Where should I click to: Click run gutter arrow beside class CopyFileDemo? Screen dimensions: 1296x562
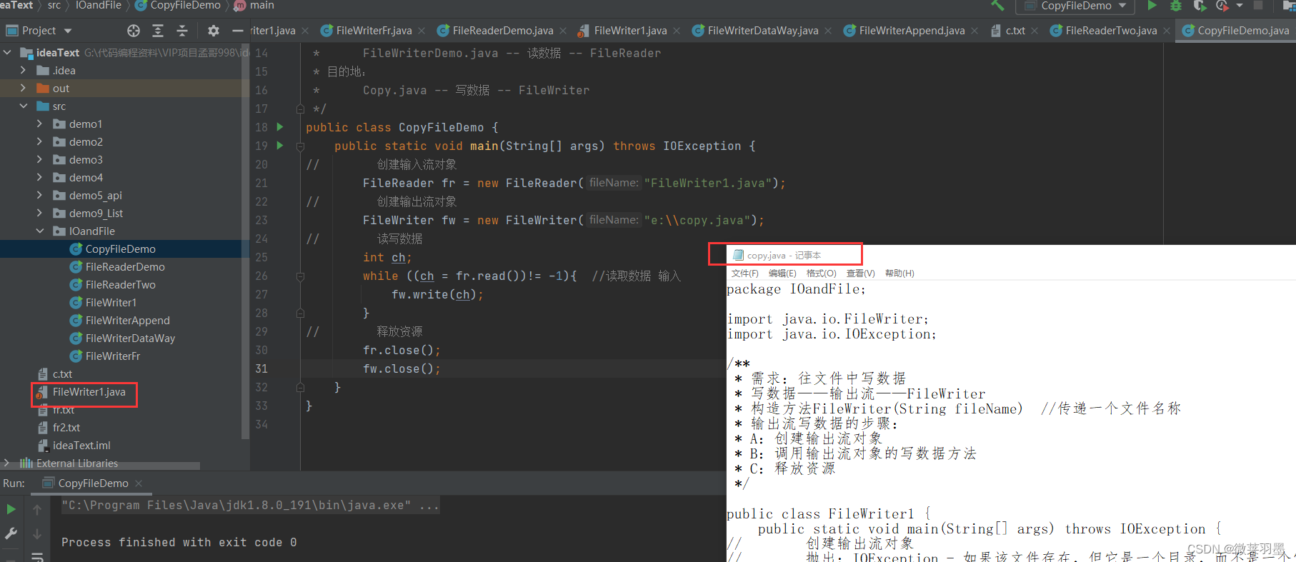pos(280,127)
